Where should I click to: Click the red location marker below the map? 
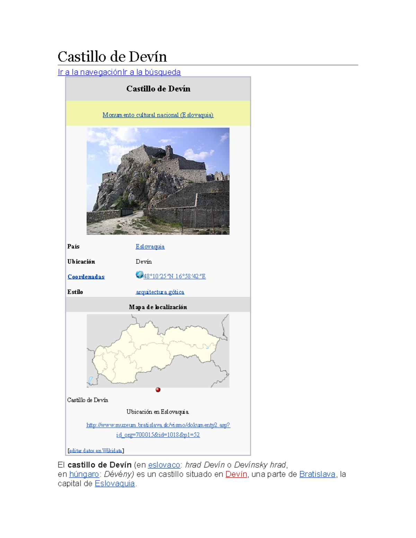pos(158,390)
